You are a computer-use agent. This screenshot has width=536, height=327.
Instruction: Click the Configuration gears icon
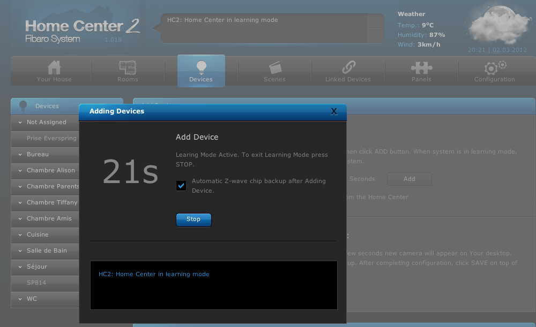pos(495,67)
